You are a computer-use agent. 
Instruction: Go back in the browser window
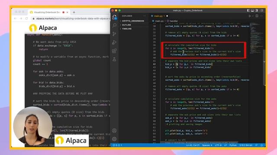[16, 19]
